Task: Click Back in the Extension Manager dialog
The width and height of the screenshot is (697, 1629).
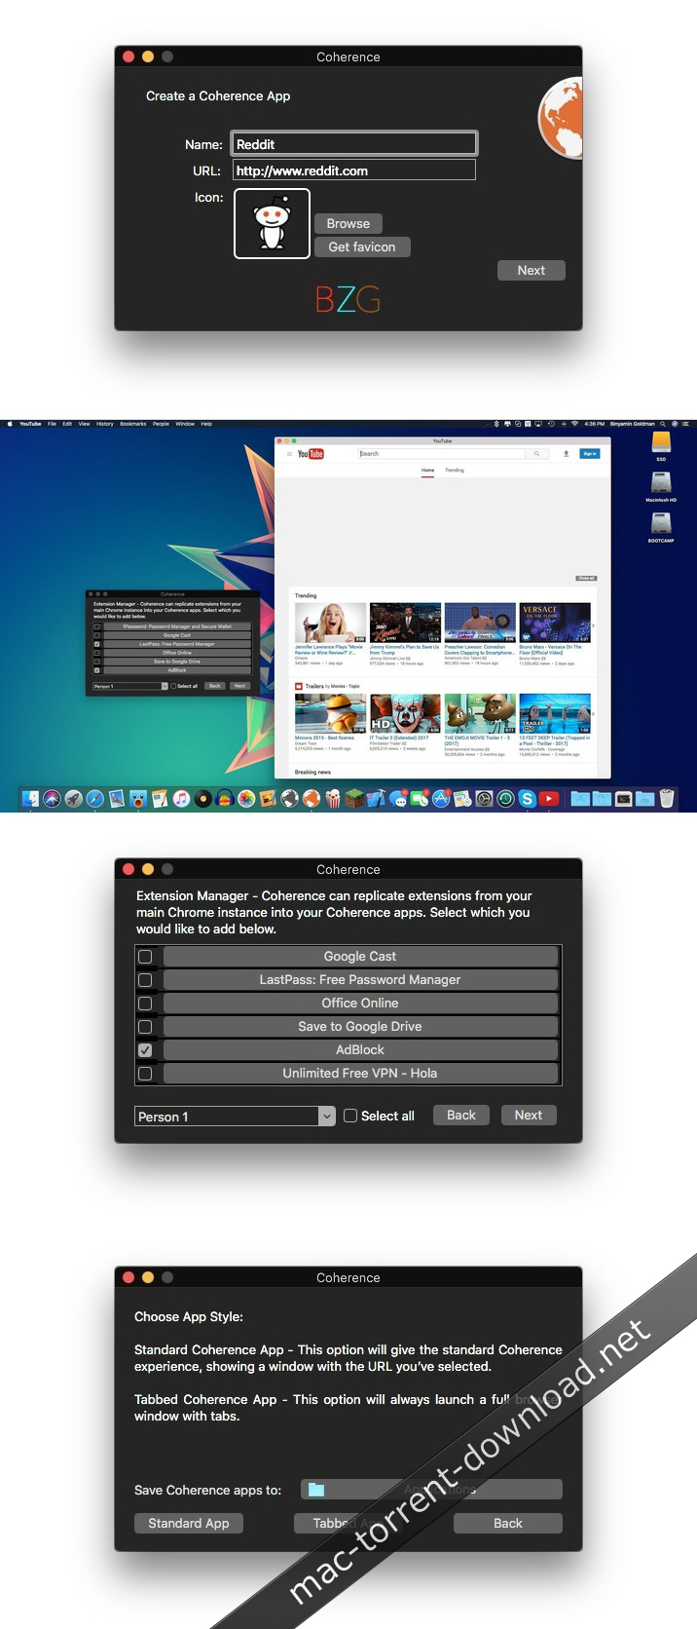Action: click(461, 1115)
